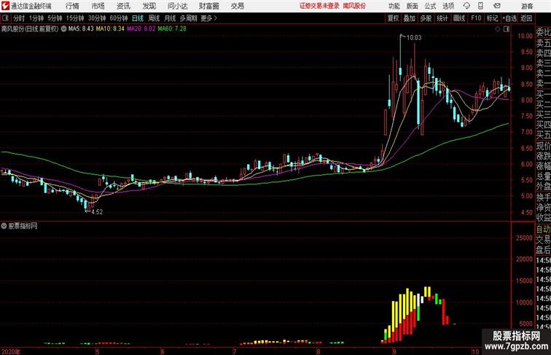This screenshot has height=355, width=551.
Task: Switch to 周线 weekly period
Action: click(154, 18)
